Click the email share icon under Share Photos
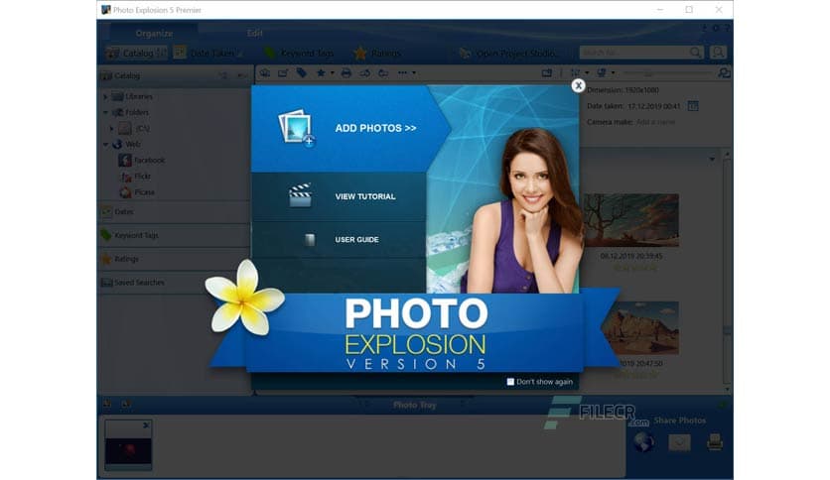Viewport: 830px width, 480px height. (x=679, y=442)
